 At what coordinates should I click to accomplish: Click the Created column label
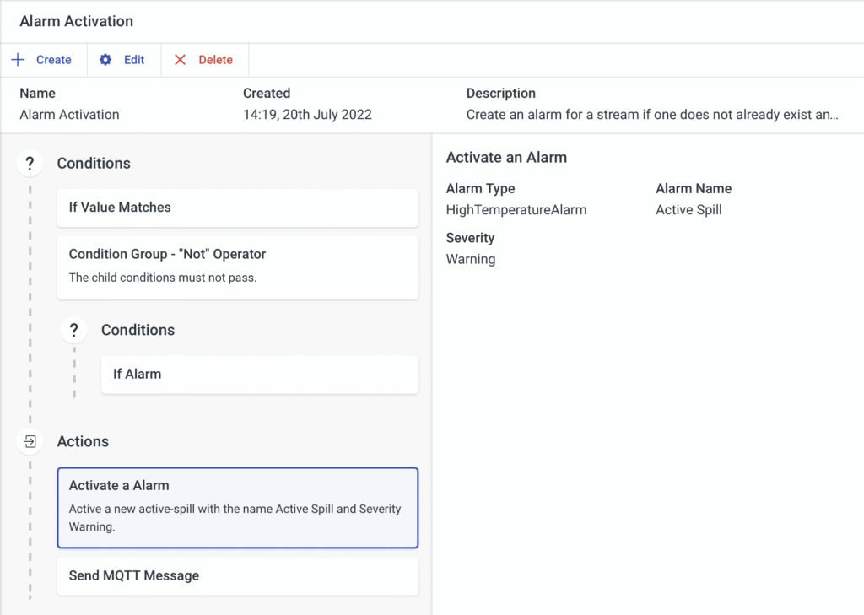point(267,93)
